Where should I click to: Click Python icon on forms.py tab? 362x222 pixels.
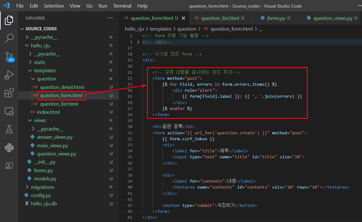click(x=262, y=18)
